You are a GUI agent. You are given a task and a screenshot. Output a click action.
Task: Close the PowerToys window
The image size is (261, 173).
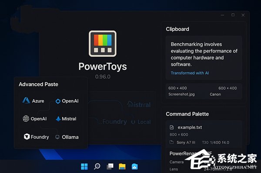243,15
